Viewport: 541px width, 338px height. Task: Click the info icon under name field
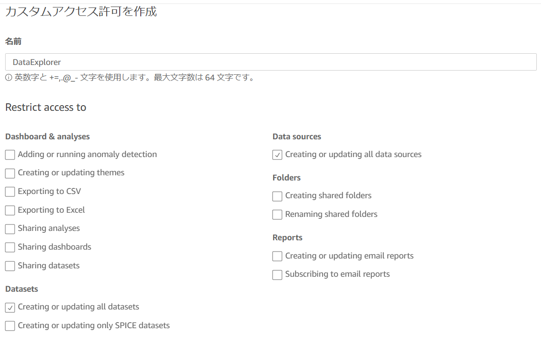point(8,78)
